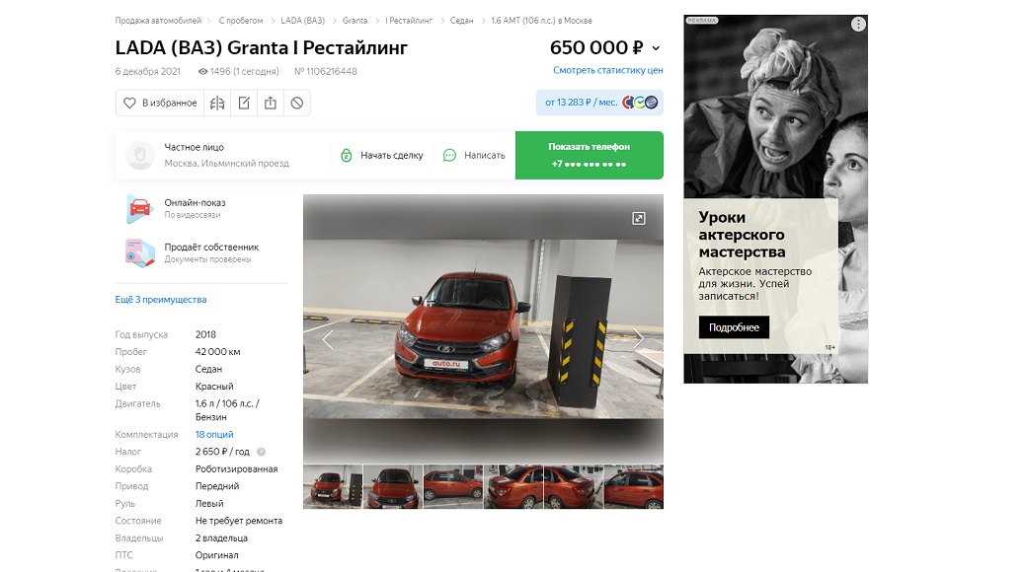Viewport: 1025px width, 572px height.
Task: Click the compare cars scales icon
Action: 217,103
